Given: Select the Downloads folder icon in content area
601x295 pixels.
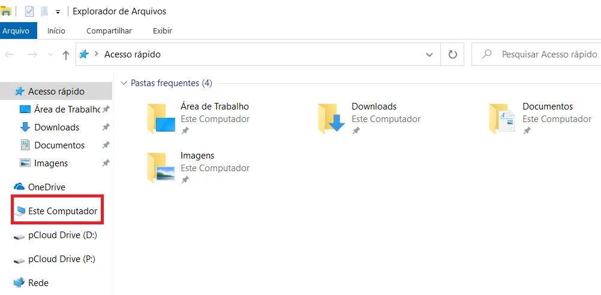Looking at the screenshot, I should coord(332,118).
